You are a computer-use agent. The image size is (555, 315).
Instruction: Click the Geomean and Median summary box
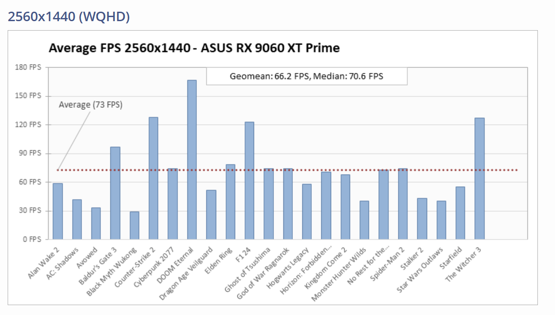point(307,76)
